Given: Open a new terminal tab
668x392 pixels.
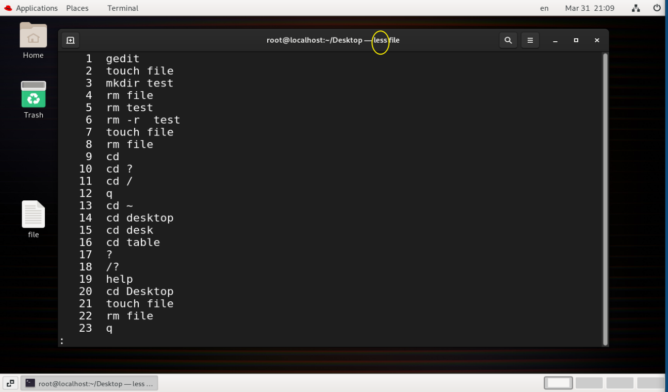Looking at the screenshot, I should click(x=71, y=40).
